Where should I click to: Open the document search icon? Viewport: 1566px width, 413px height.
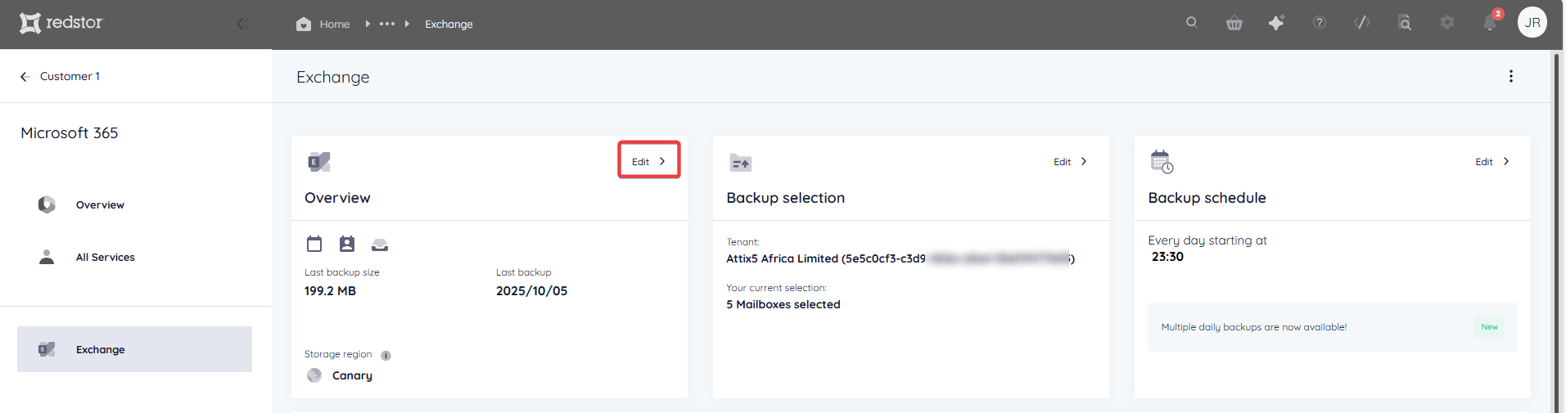click(1405, 23)
